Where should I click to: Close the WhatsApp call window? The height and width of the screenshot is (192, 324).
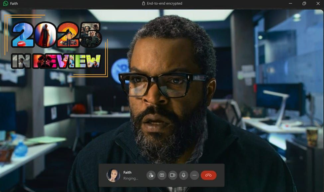tap(318, 3)
